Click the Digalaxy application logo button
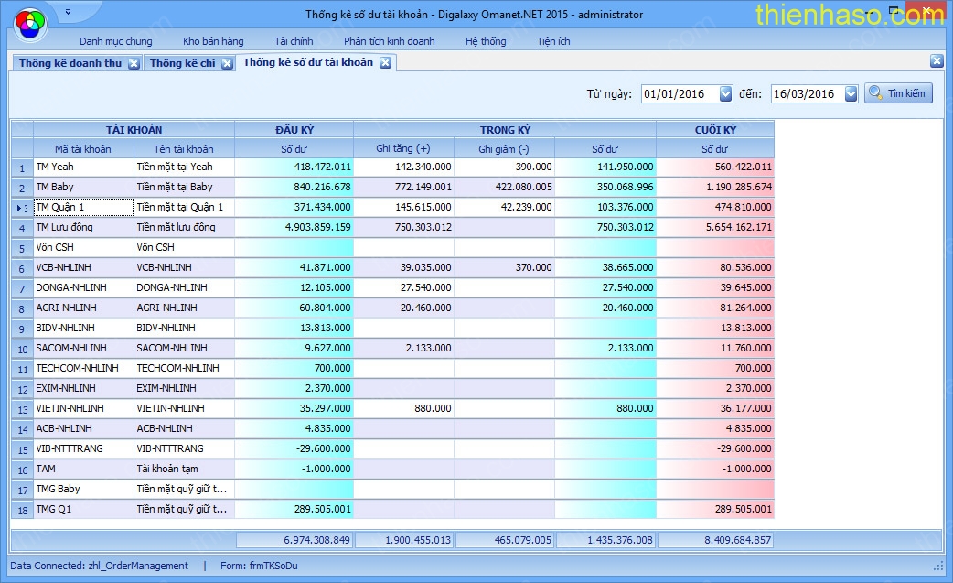The height and width of the screenshot is (583, 953). coord(29,21)
